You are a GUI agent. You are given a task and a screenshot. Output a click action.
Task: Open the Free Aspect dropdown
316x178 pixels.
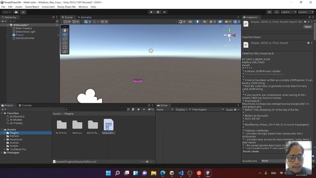point(208,110)
